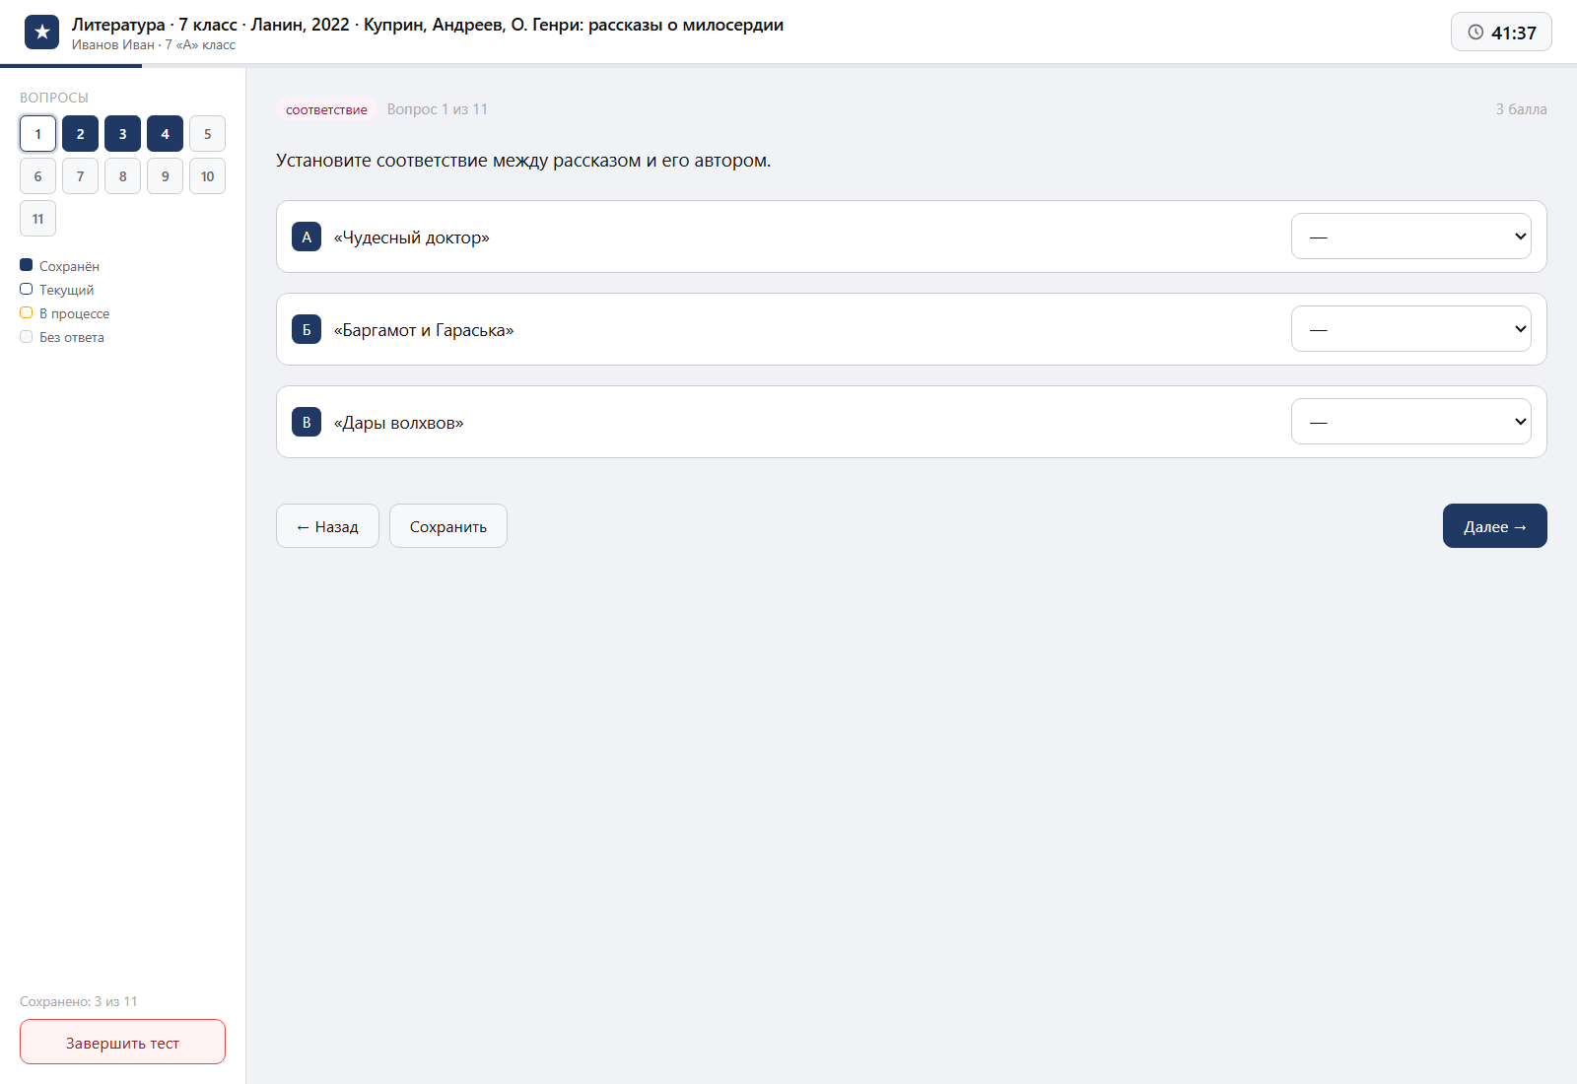The height and width of the screenshot is (1084, 1577).
Task: Click the 3 балла label
Action: coord(1521,109)
